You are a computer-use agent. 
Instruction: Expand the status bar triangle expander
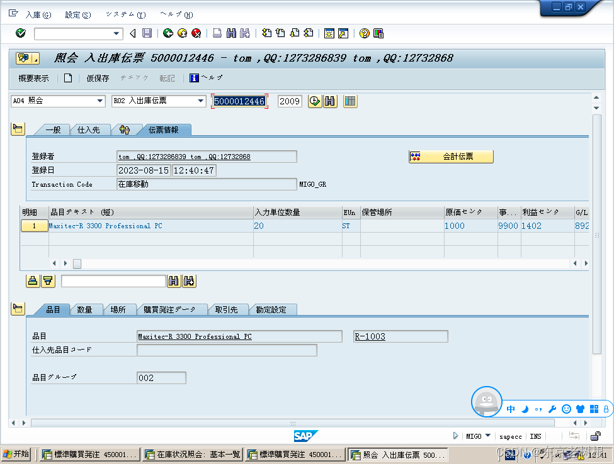click(x=455, y=436)
